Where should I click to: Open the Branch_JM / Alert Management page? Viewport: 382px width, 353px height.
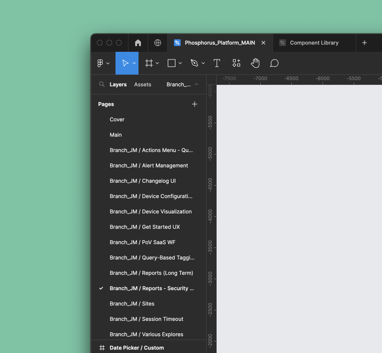(149, 165)
